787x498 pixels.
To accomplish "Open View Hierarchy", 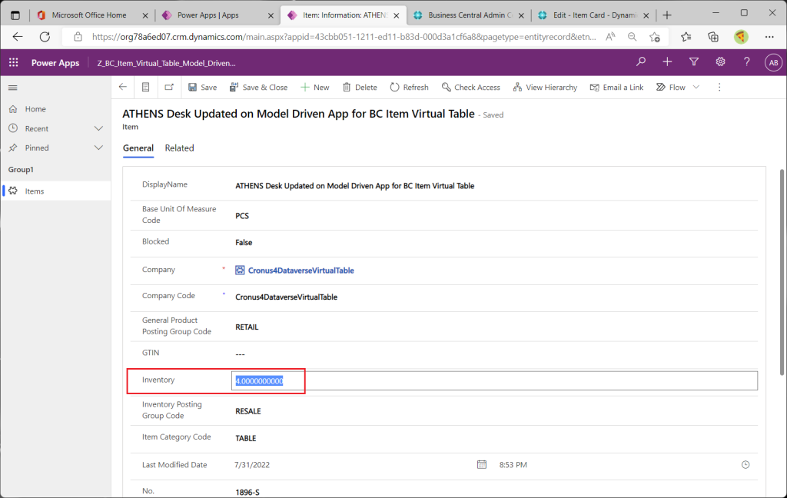I will tap(545, 88).
